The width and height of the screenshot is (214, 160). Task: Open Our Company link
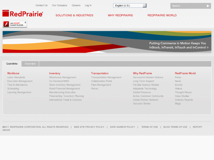pos(59,5)
